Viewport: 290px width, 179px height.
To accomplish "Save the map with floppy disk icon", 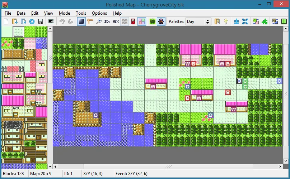I will [41, 21].
